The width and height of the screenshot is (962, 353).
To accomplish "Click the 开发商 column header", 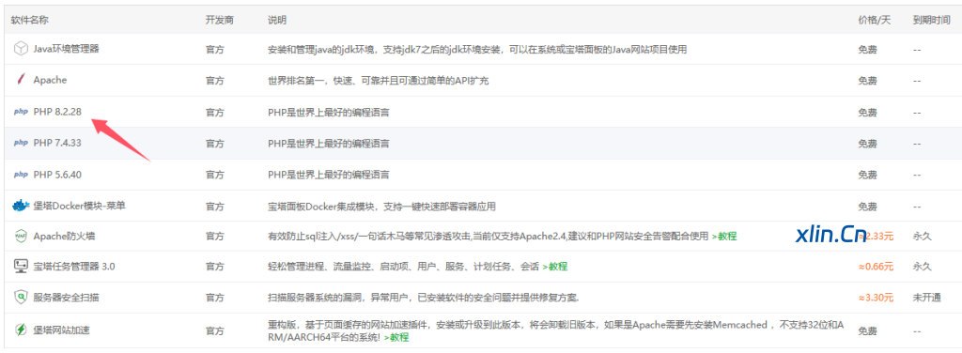I will tap(220, 21).
